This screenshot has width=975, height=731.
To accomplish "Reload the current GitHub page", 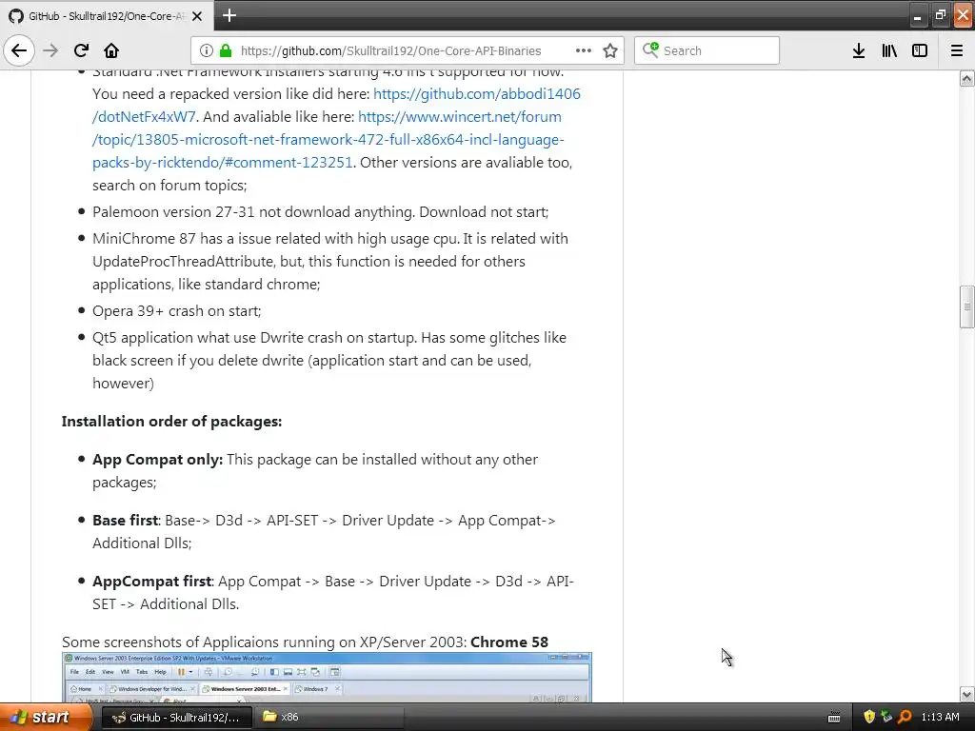I will coord(81,50).
